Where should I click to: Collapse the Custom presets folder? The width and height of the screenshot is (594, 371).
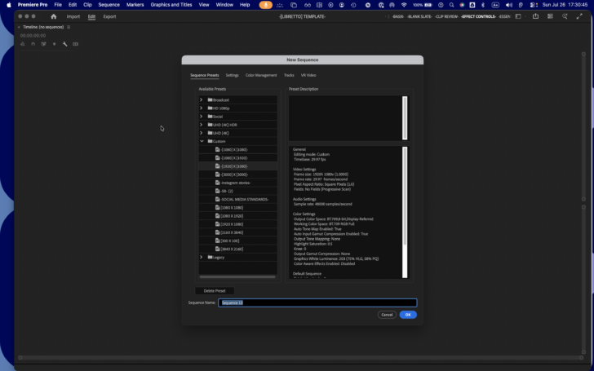tap(202, 141)
